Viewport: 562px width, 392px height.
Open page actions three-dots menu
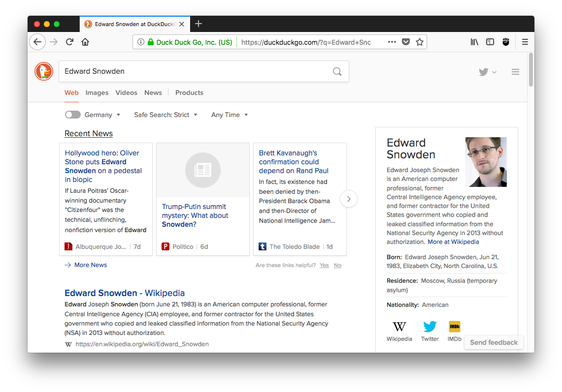pyautogui.click(x=392, y=42)
